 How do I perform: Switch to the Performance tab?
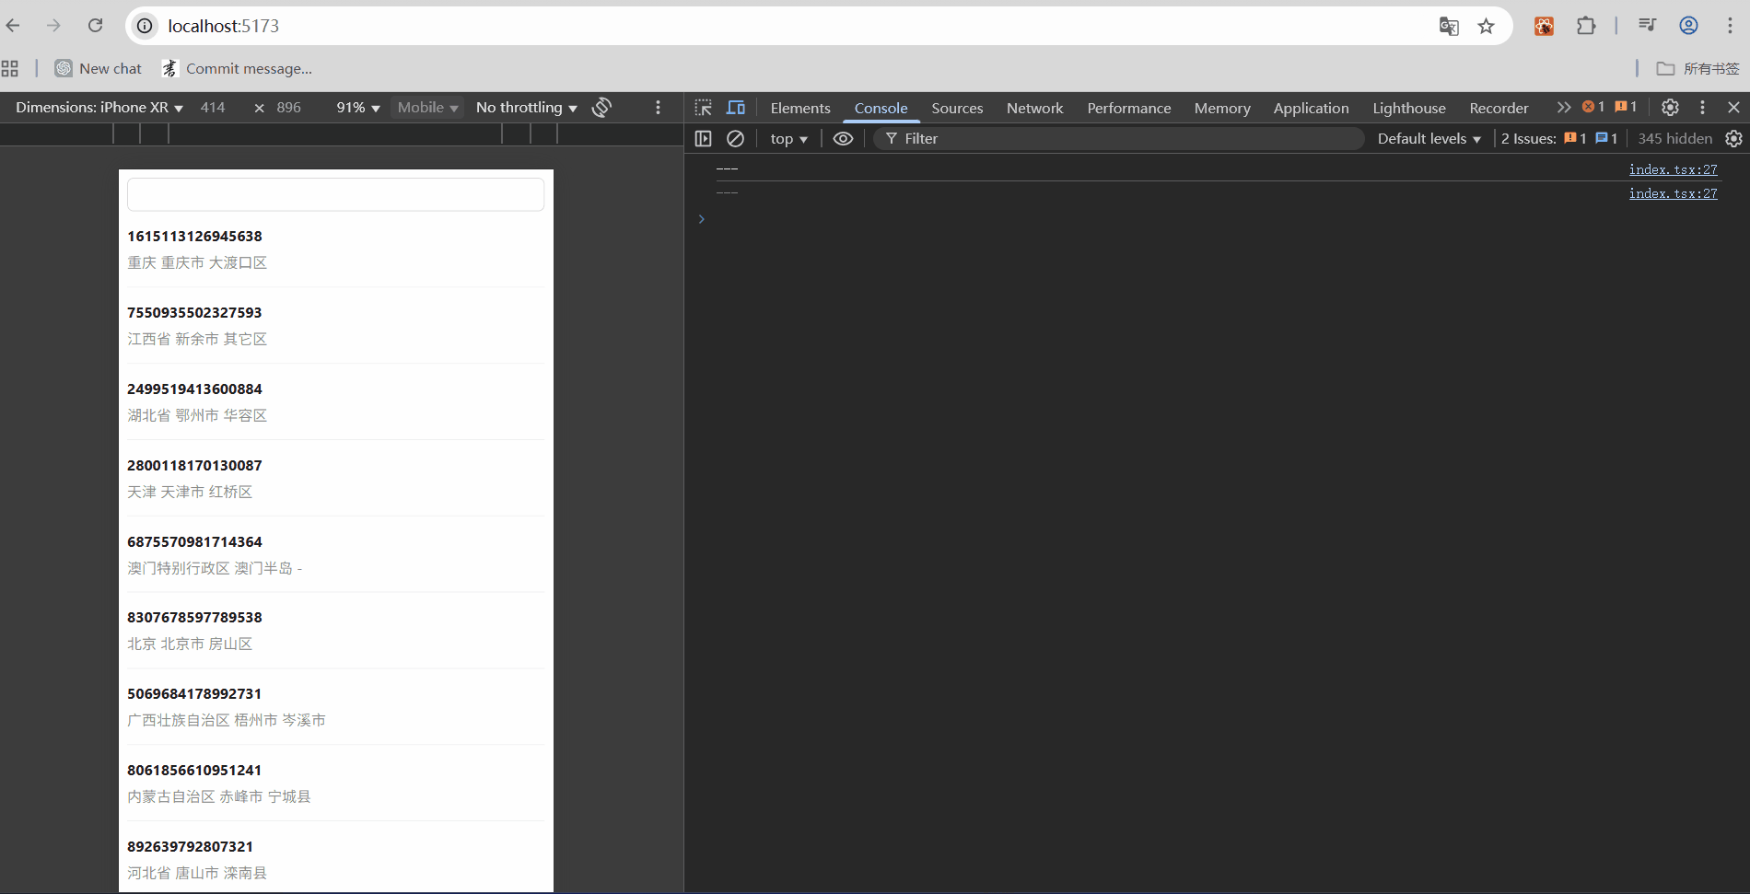tap(1129, 108)
